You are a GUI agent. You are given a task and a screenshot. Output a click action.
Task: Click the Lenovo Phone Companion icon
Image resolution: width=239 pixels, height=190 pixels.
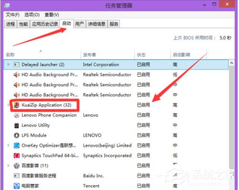17,115
